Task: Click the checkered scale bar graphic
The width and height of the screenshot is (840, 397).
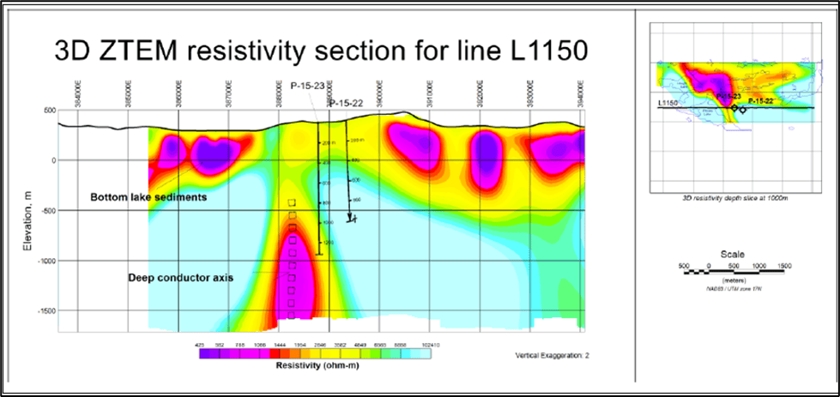Action: (x=734, y=274)
